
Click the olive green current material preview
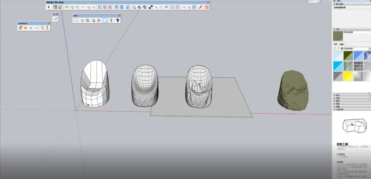[x=338, y=36]
